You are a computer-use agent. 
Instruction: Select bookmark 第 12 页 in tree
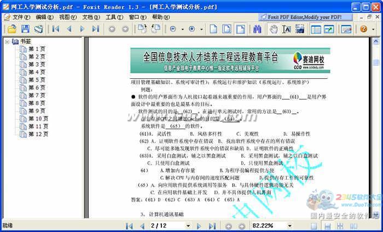point(38,134)
